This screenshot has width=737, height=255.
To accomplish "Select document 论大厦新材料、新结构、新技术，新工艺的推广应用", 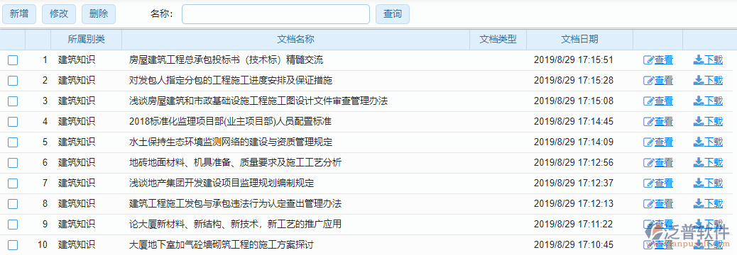I will tap(235, 225).
